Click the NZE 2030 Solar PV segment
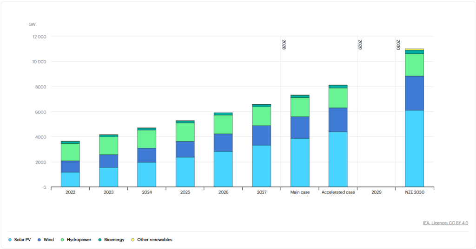This screenshot has height=249, width=476. tap(414, 148)
